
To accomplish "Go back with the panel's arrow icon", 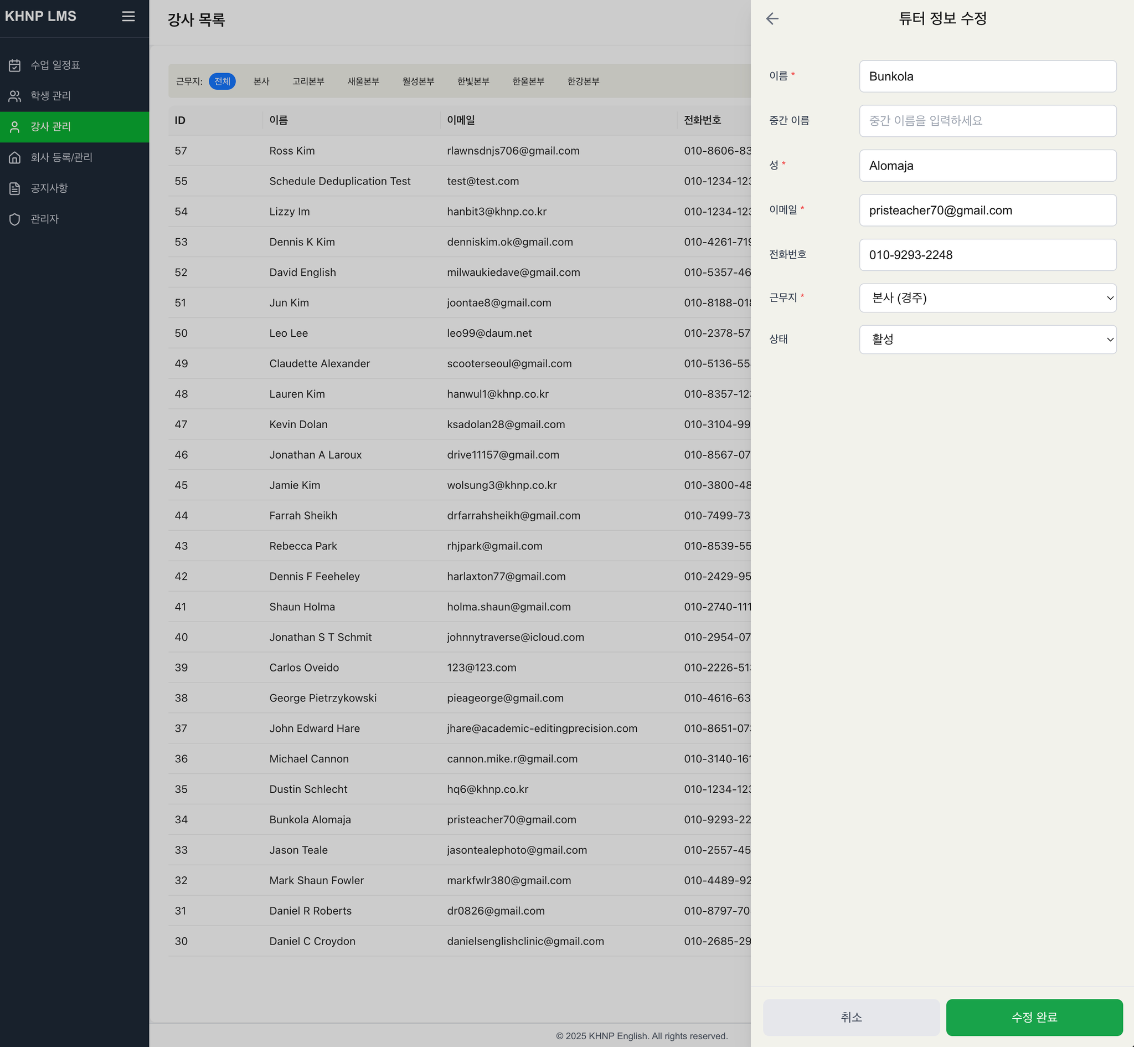I will [x=772, y=19].
